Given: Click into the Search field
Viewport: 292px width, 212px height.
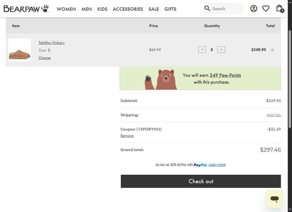Looking at the screenshot, I should click(x=223, y=9).
